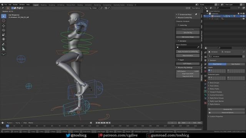Click the outliner filter funnel icon
The height and width of the screenshot is (138, 246).
click(239, 8)
